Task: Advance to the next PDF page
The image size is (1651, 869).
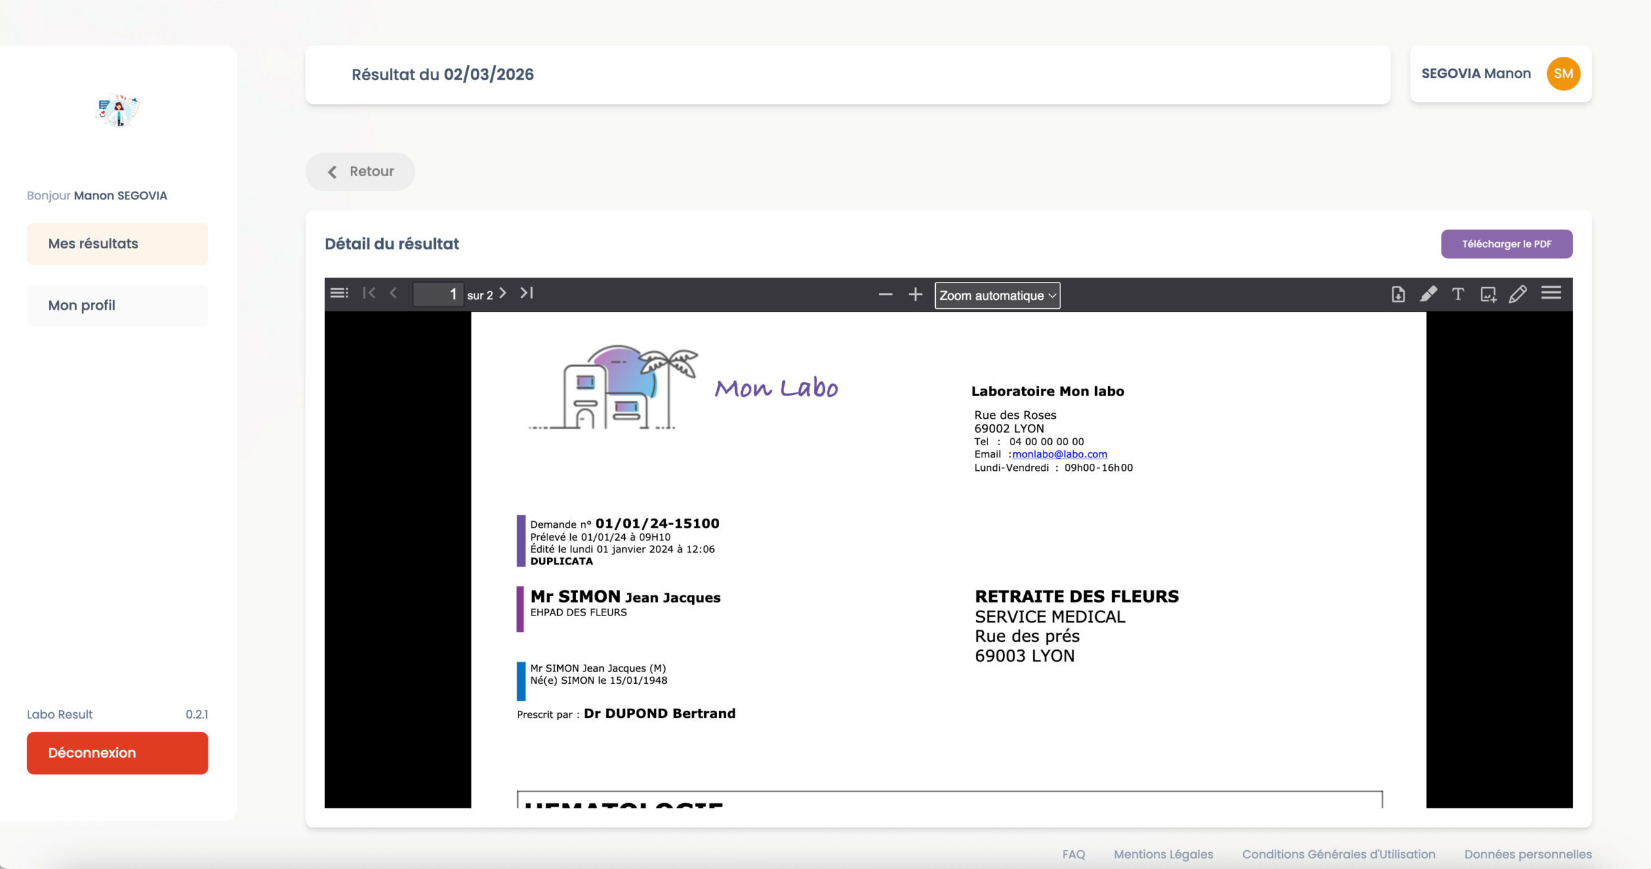Action: (x=503, y=294)
